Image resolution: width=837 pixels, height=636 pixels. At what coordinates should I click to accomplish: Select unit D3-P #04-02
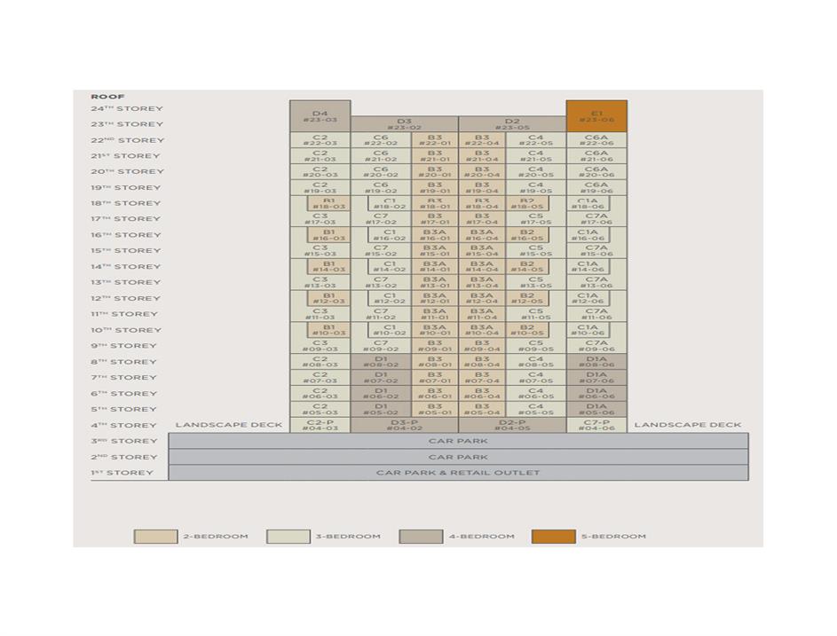(405, 425)
